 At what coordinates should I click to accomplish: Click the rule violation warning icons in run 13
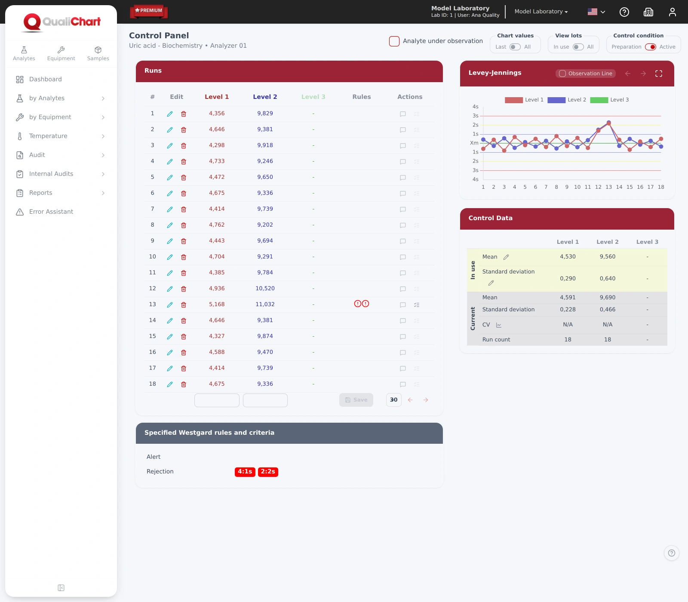362,304
